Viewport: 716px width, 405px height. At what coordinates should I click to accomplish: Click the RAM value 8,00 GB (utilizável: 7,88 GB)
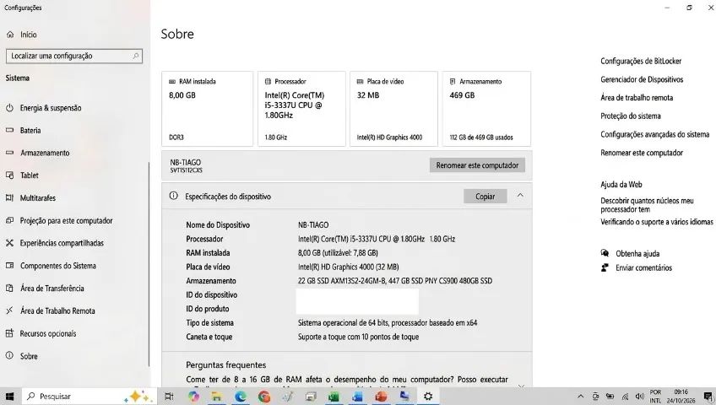(338, 252)
